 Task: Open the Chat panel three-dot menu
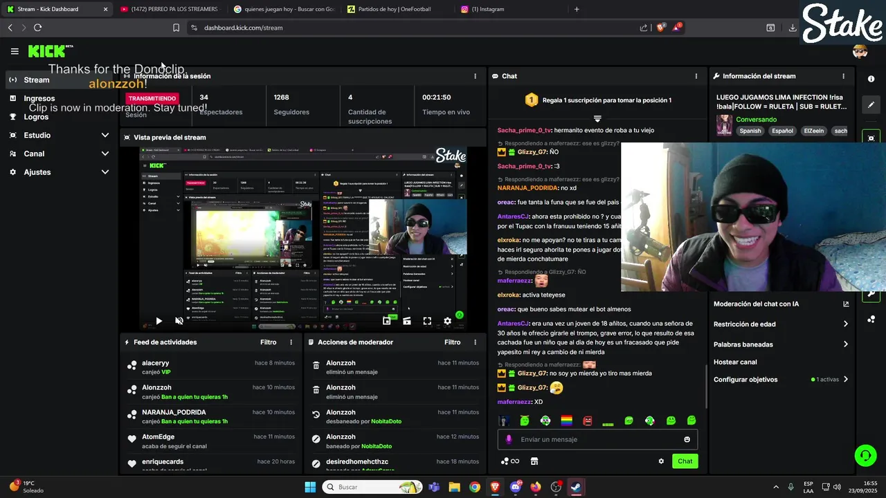point(696,76)
